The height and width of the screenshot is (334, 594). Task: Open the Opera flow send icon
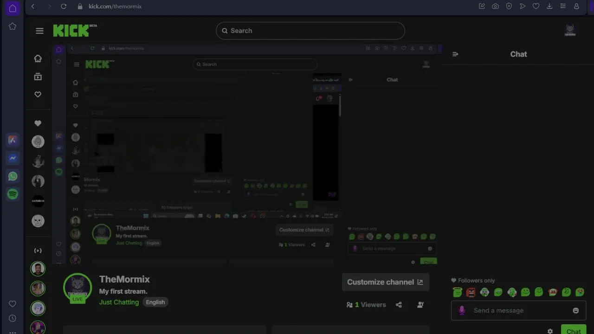coord(522,6)
